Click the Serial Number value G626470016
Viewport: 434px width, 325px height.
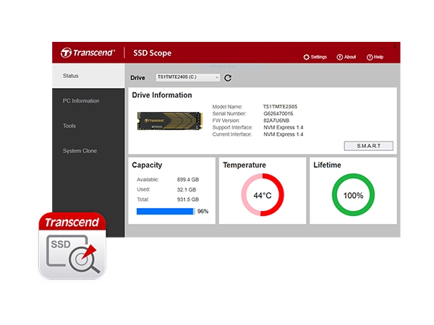point(278,113)
